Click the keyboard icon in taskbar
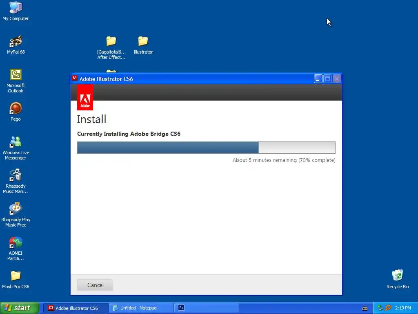Screen dimensions: 418x314 [365, 308]
